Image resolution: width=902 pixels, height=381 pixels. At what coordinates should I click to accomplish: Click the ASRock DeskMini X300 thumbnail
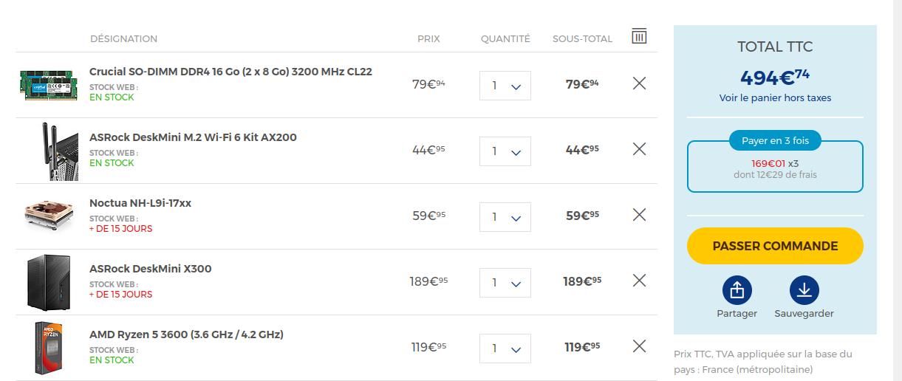tap(47, 282)
